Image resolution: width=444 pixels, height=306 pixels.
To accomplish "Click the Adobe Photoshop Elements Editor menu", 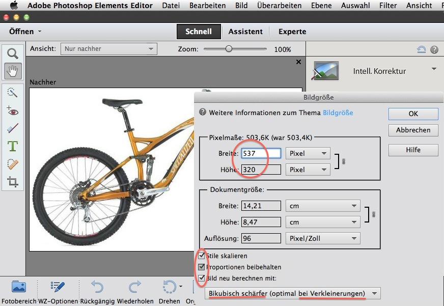I will coord(90,5).
